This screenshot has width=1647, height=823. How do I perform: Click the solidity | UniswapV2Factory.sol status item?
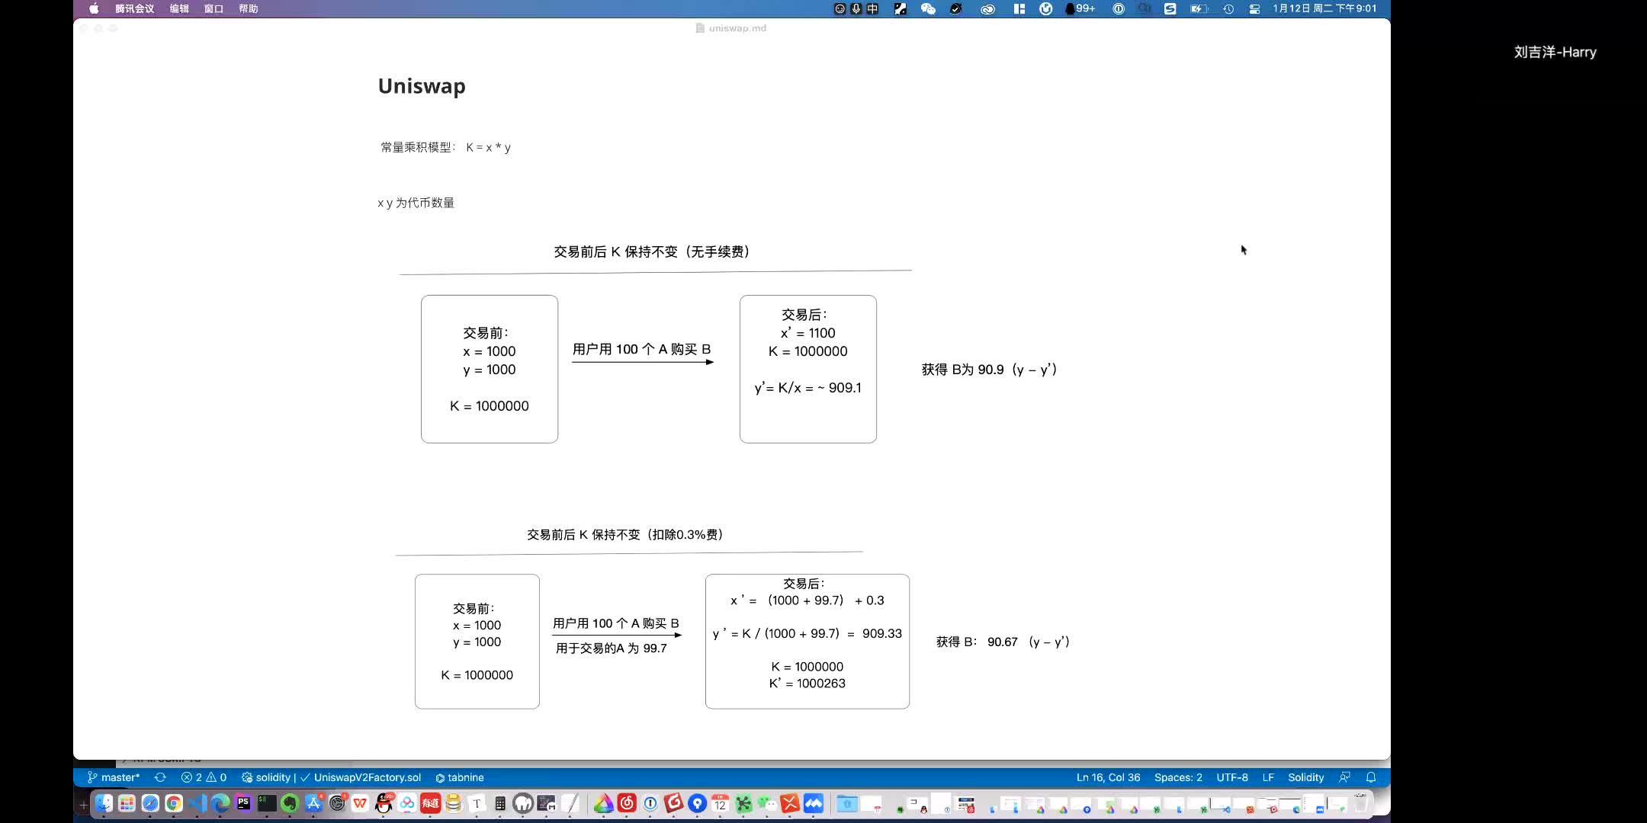[331, 777]
